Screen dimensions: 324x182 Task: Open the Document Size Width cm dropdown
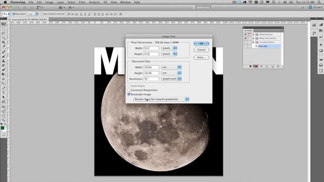pyautogui.click(x=171, y=67)
